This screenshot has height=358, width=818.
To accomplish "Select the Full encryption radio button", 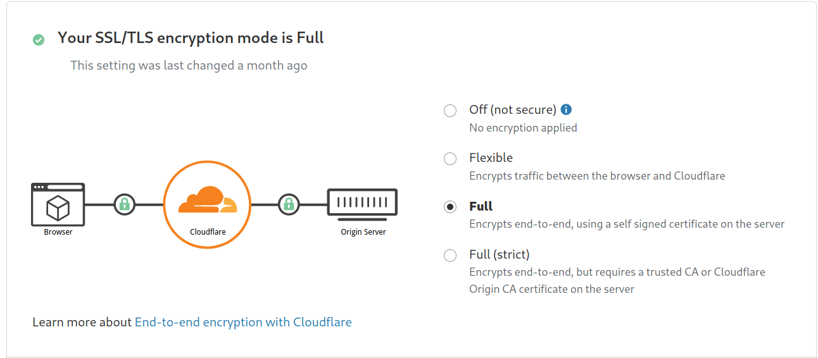I will click(450, 207).
